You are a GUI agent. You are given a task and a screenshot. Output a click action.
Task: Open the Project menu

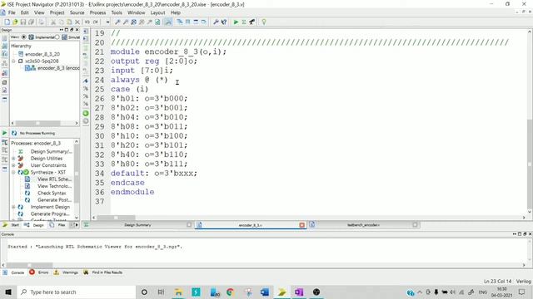coord(57,12)
